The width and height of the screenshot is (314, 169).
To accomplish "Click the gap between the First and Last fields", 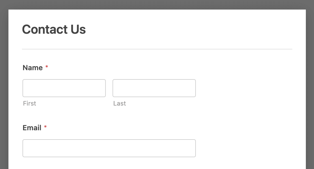I will point(109,88).
